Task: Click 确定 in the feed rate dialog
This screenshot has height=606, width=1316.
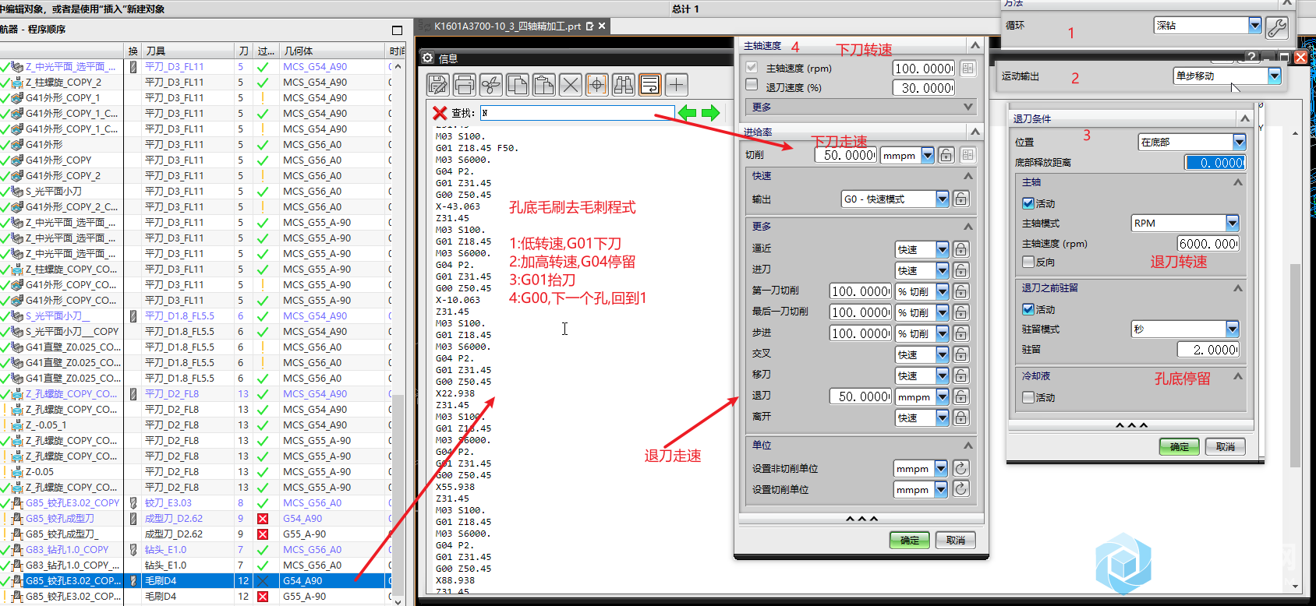Action: (x=909, y=540)
